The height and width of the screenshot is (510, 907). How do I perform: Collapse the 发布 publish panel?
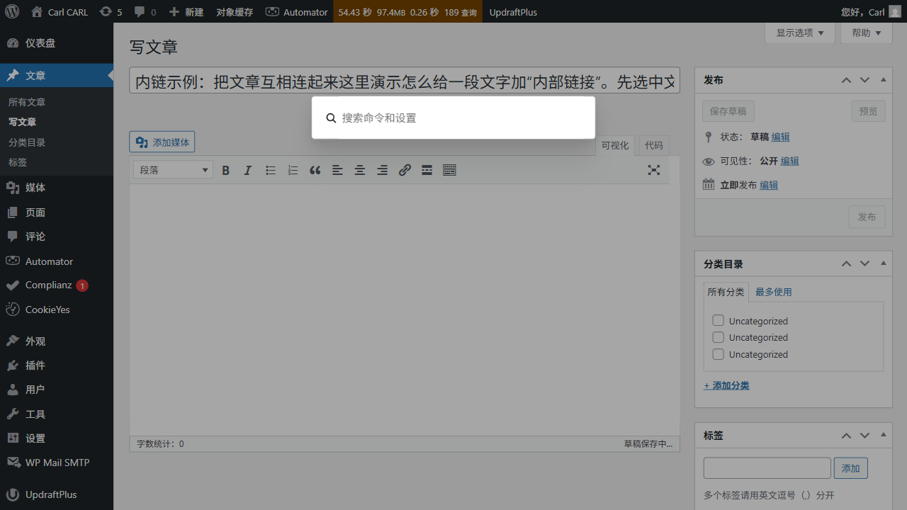tap(883, 80)
